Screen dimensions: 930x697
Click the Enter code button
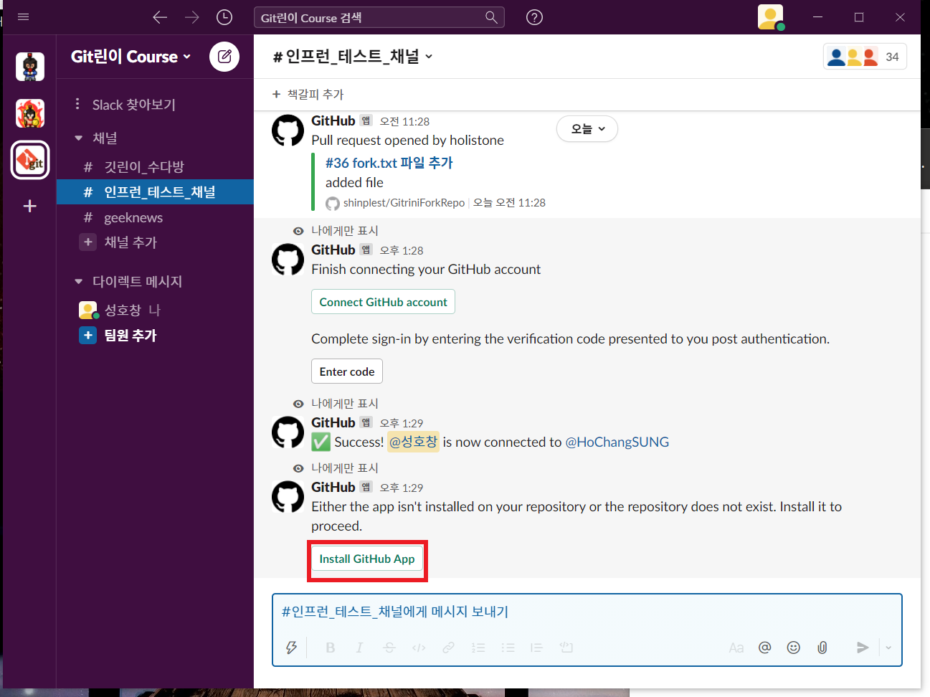tap(347, 371)
